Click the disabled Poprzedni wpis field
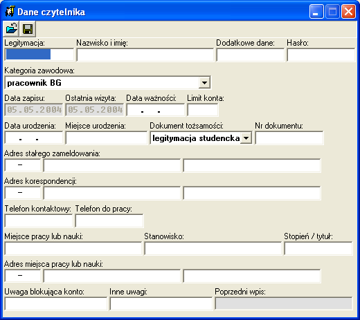Viewport: 360px width, 320px height. [x=284, y=303]
